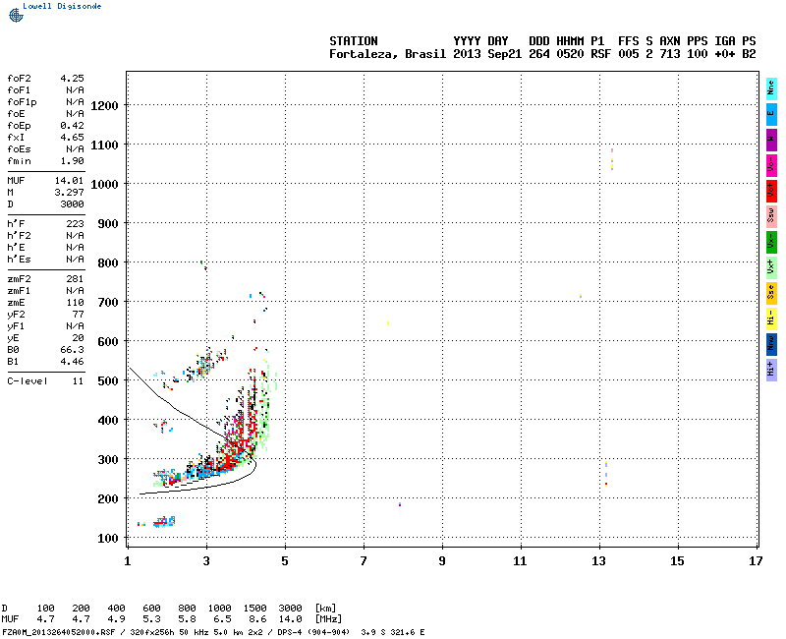This screenshot has height=639, width=786.
Task: Pick the lavender Hi+ legend swatch
Action: coord(771,370)
